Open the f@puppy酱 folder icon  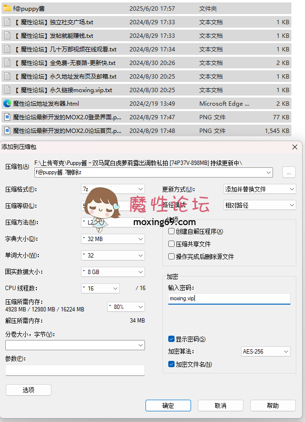[x=7, y=8]
